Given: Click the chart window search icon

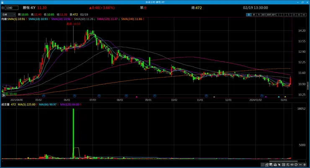Looking at the screenshot, I should pos(271,165).
